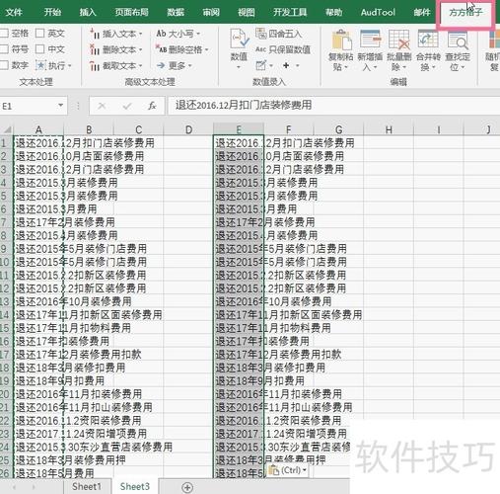
Task: Click the select-all corner of the grid
Action: 6,129
